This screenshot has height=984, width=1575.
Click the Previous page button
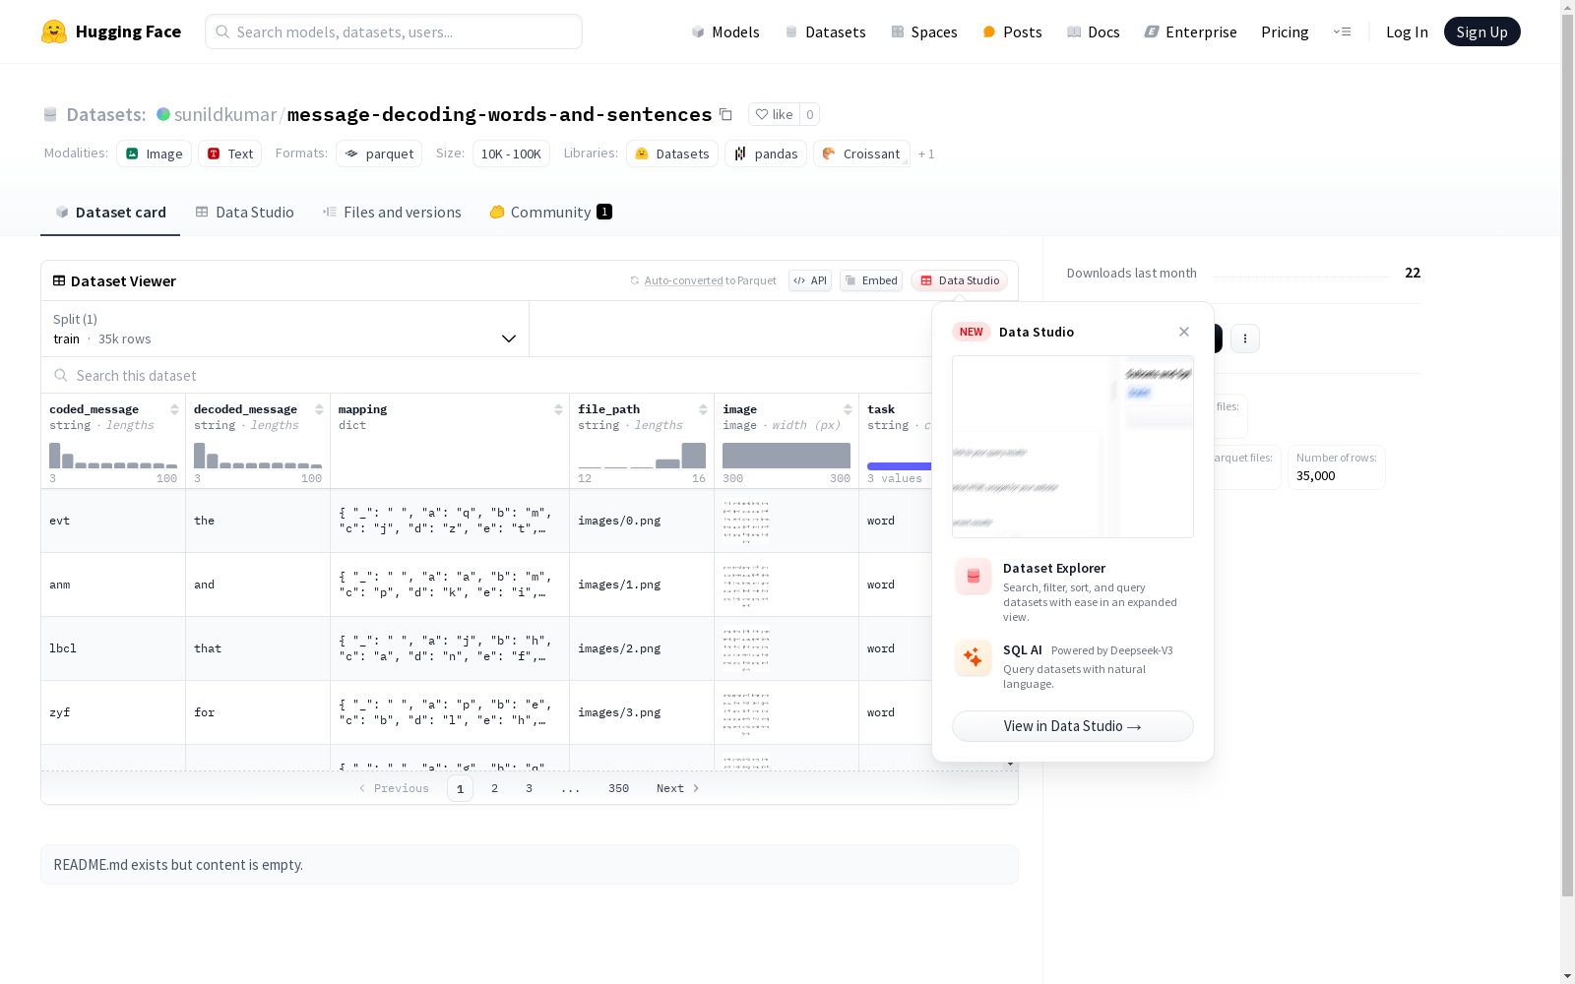click(394, 788)
